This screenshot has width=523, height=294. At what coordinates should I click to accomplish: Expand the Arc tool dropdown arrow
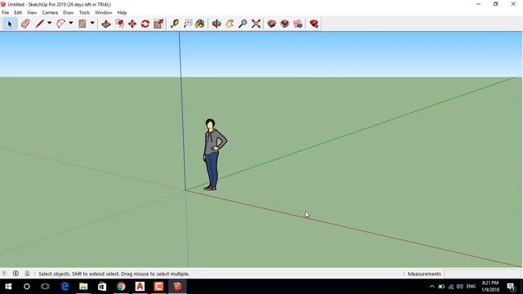71,24
